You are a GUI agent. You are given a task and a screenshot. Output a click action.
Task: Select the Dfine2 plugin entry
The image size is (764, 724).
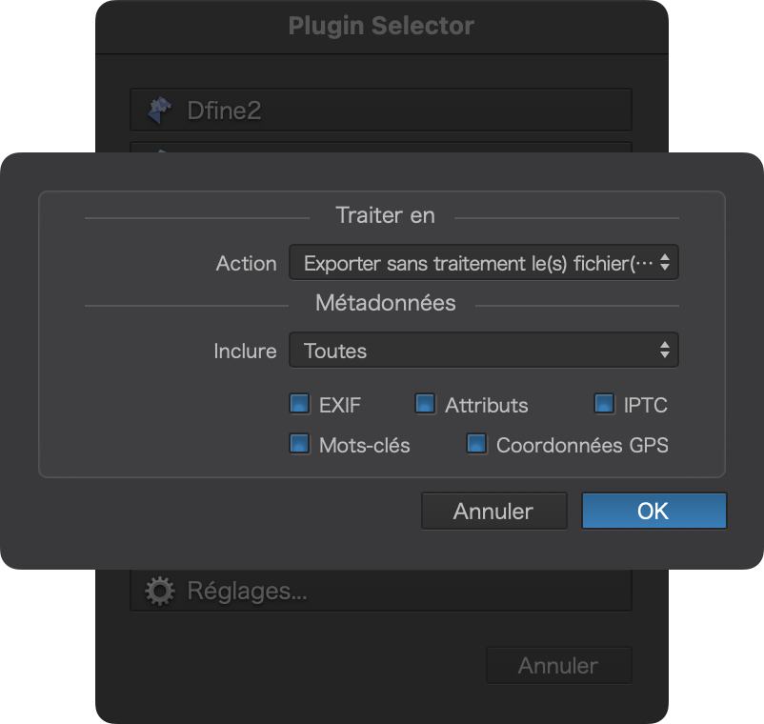pos(381,110)
